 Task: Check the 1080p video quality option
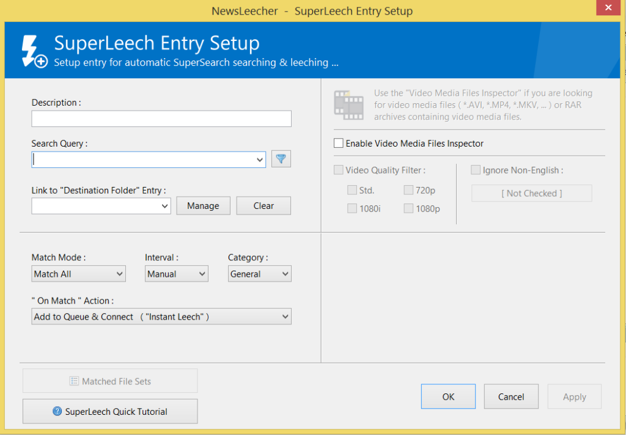coord(408,208)
